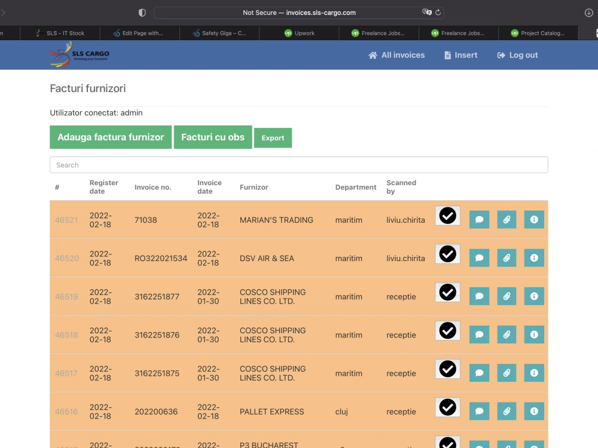
Task: Show info for invoice 46516
Action: click(x=534, y=411)
